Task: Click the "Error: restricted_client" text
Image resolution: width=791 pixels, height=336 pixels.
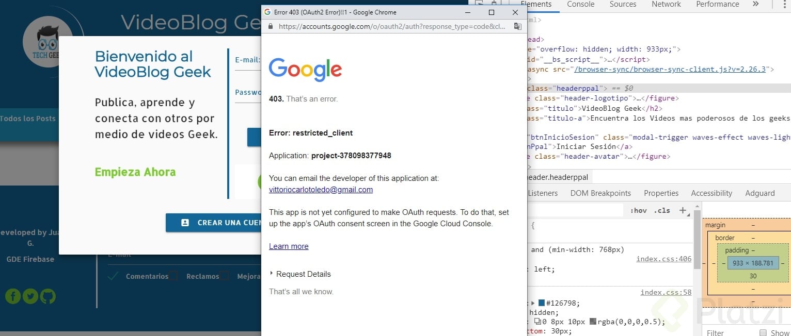Action: [x=311, y=133]
